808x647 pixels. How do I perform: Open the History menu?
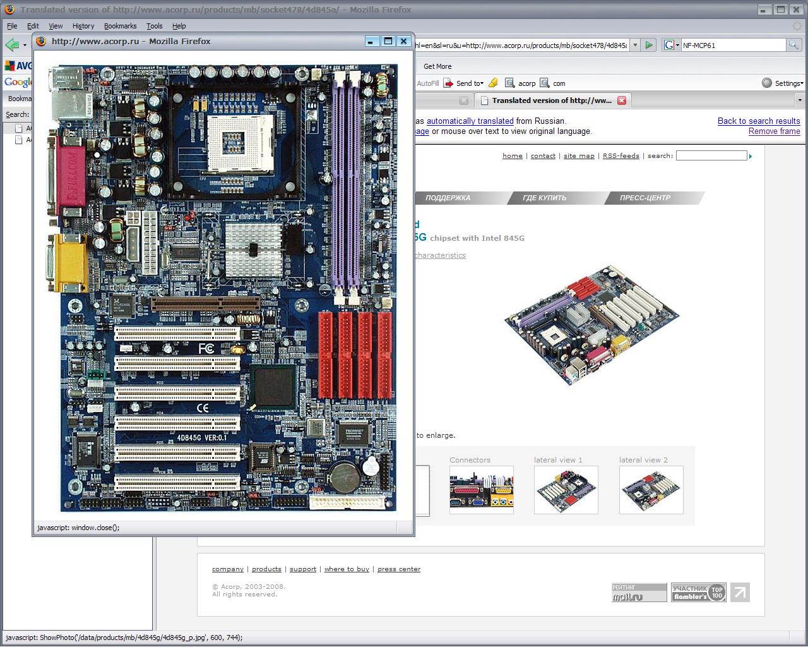click(x=83, y=26)
